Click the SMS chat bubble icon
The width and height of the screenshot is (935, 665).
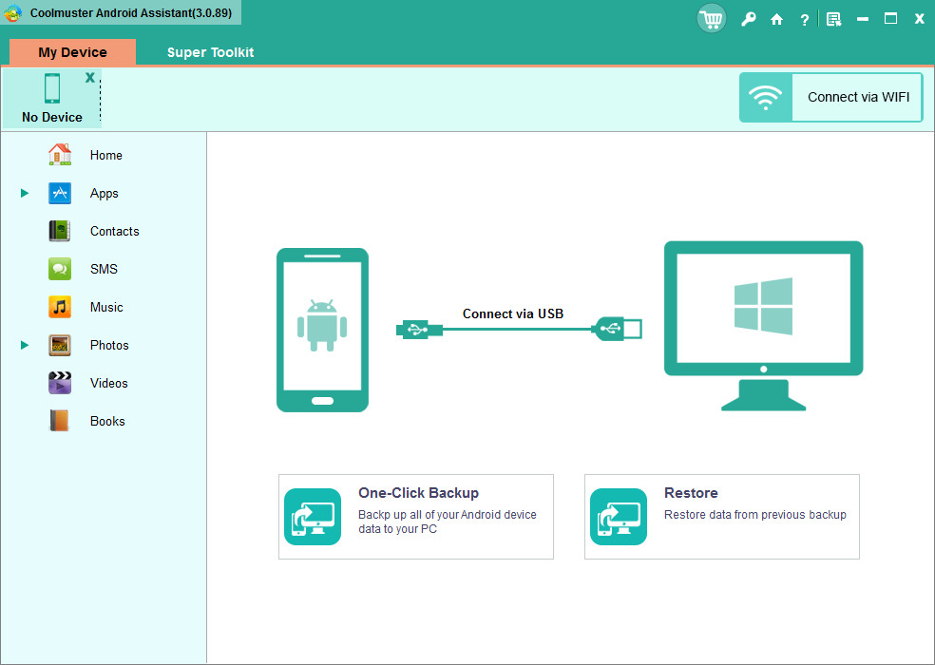coord(60,269)
